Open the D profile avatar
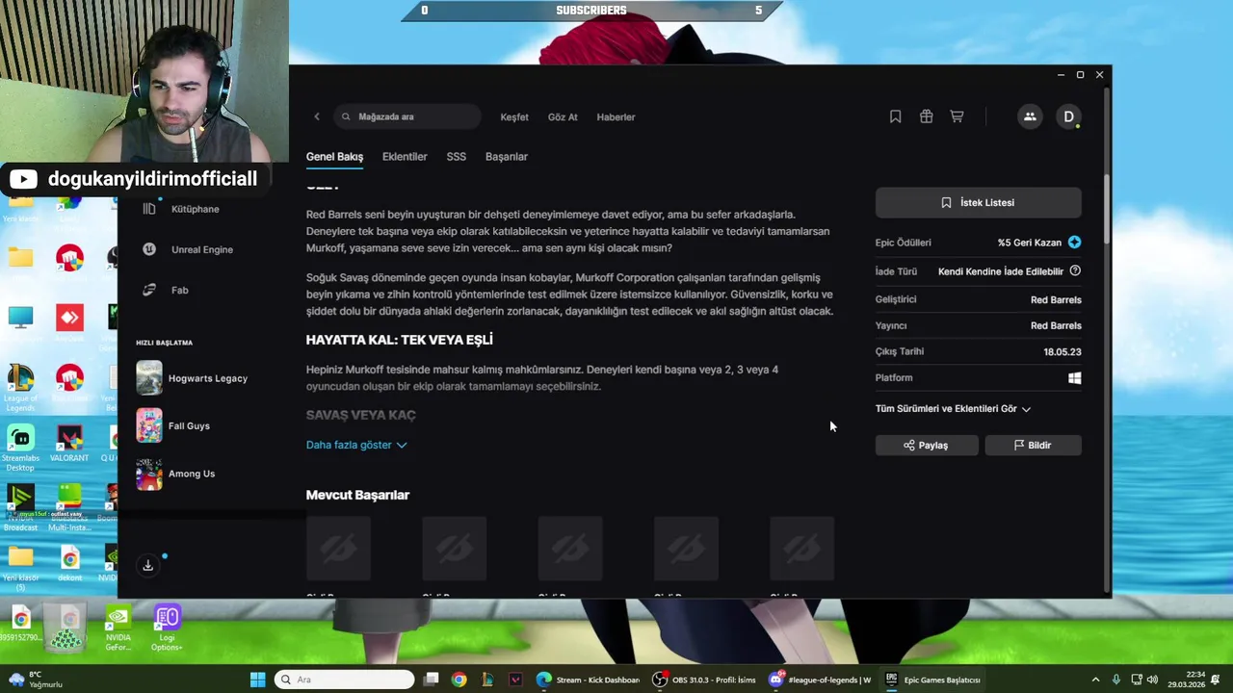The image size is (1233, 693). pyautogui.click(x=1068, y=116)
